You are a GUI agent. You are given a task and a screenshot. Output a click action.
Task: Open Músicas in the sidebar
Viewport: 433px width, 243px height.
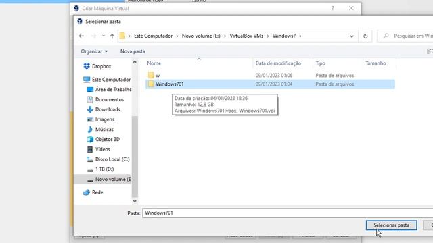[x=104, y=129]
